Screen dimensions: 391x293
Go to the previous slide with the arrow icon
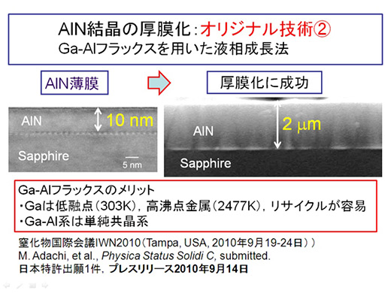(7, 285)
